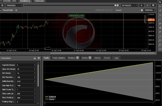Screen dimensions: 162x106
Task: Select the measure tool icon
Action: [160, 15]
